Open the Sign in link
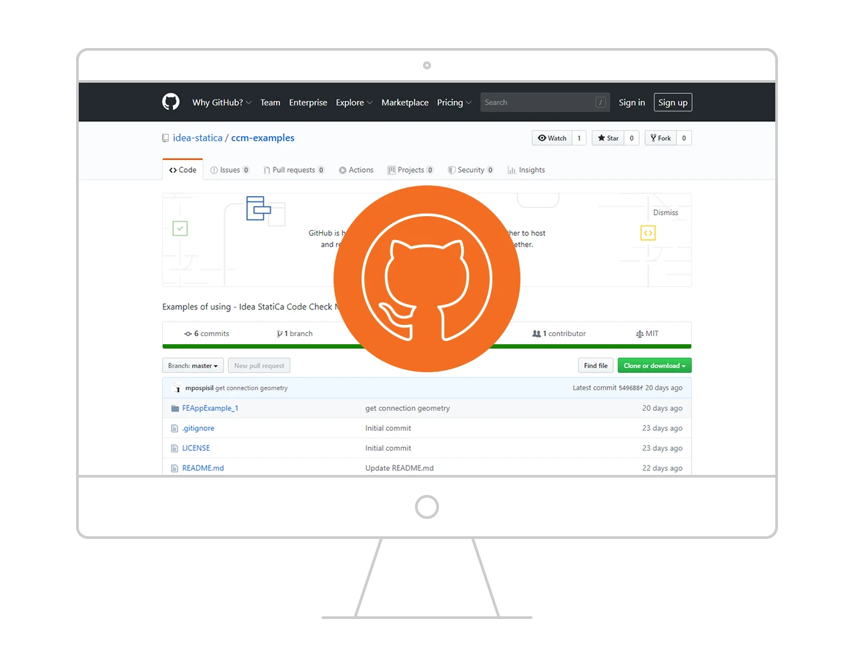The width and height of the screenshot is (854, 667). click(632, 103)
